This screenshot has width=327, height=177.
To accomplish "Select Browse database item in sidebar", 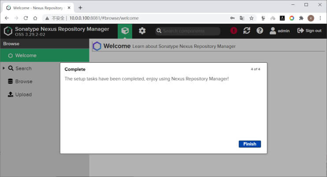I will tap(20, 81).
